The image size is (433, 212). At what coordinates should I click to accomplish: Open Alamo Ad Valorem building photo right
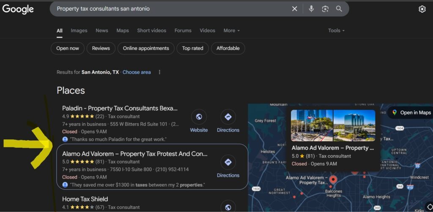click(354, 125)
